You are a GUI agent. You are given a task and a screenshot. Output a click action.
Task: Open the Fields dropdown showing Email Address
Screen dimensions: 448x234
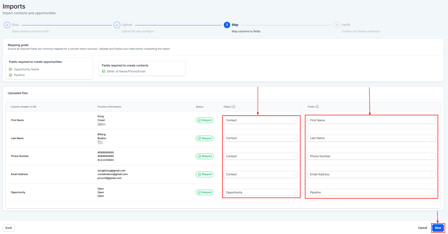[371, 175]
